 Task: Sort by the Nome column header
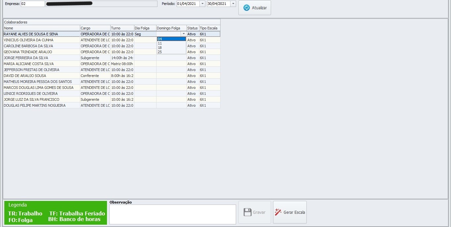(x=42, y=28)
